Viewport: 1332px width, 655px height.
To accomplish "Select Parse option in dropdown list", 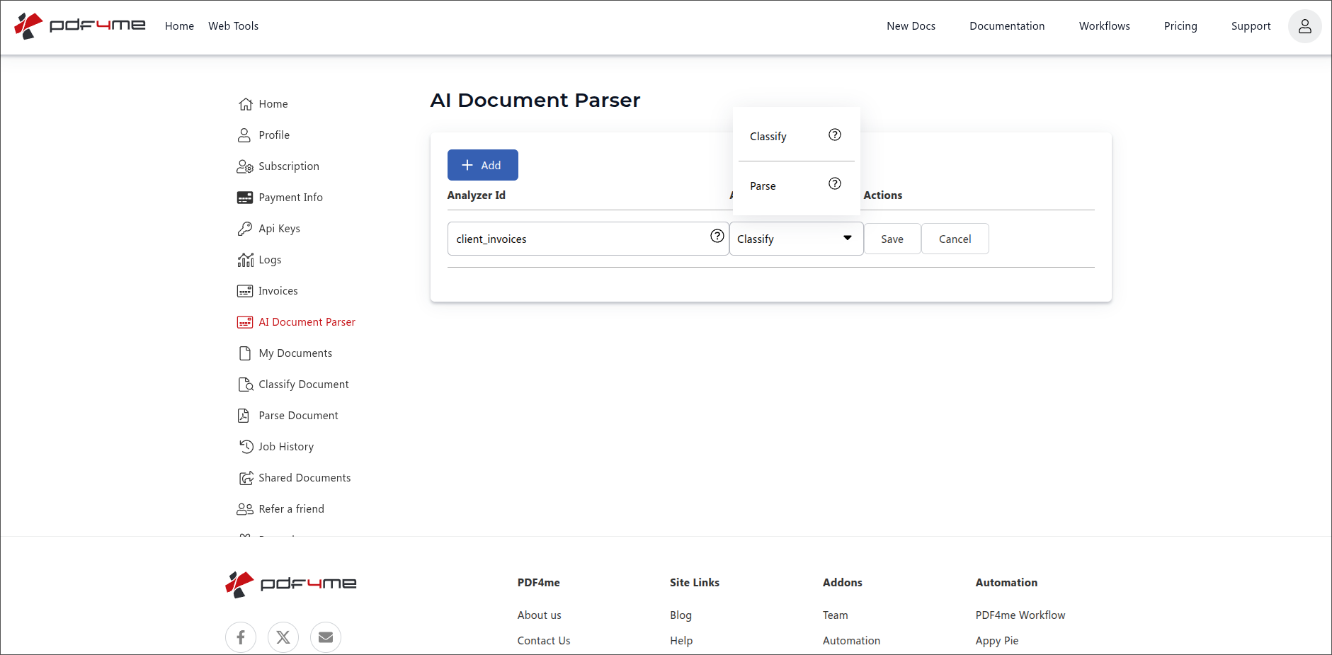I will (796, 186).
